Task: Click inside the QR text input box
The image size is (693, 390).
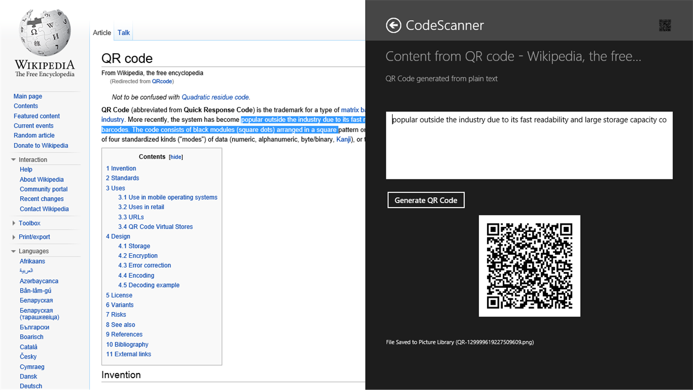Action: pos(529,145)
